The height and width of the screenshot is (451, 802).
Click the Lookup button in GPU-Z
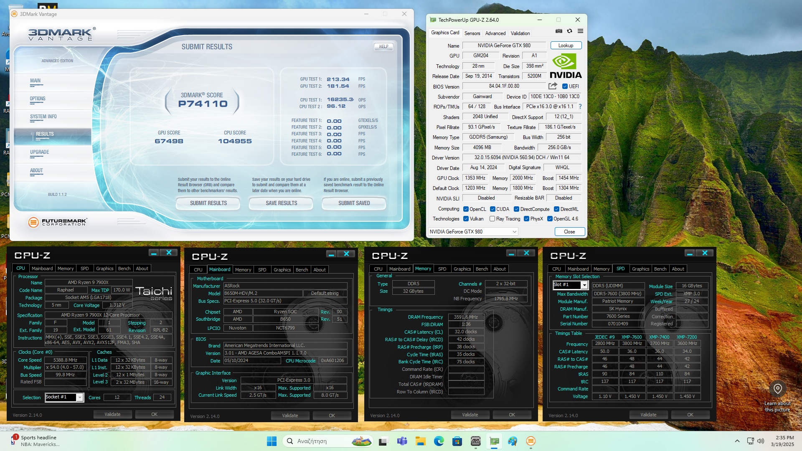566,46
